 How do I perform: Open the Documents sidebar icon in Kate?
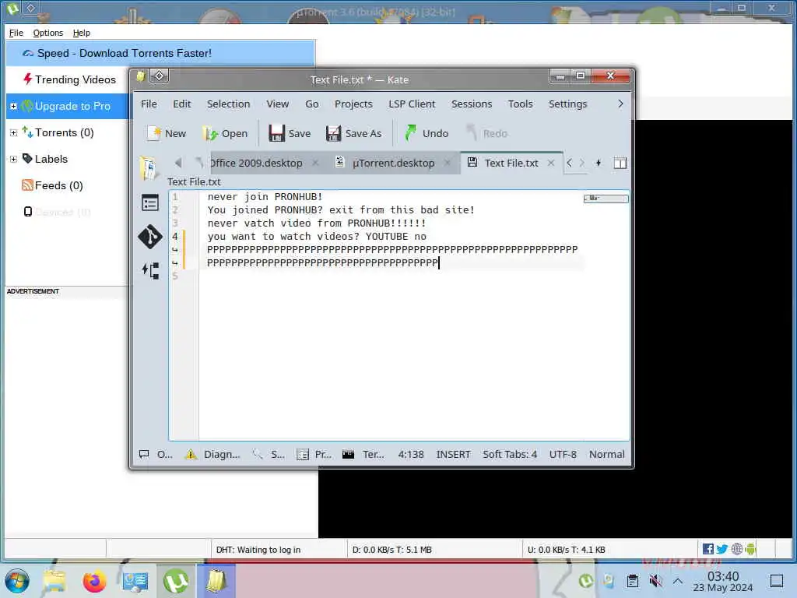[x=149, y=168]
